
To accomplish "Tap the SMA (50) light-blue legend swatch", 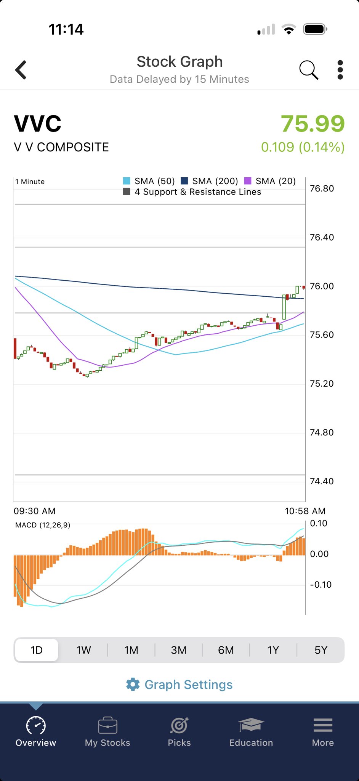I will 127,181.
